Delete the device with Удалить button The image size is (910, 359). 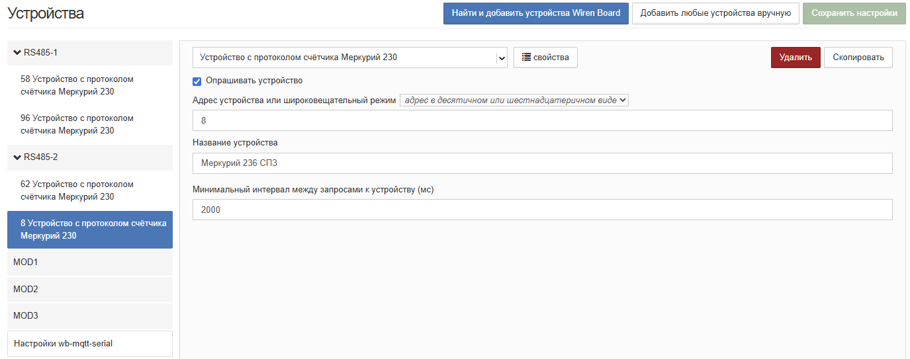[795, 58]
